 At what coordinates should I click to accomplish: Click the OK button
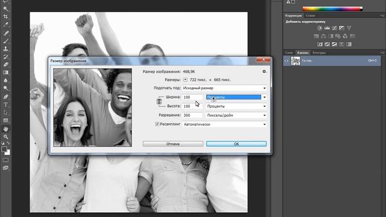click(236, 143)
